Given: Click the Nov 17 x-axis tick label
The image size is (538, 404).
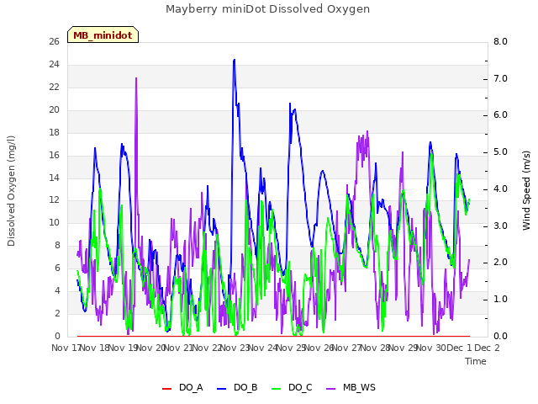Looking at the screenshot, I should tap(66, 348).
